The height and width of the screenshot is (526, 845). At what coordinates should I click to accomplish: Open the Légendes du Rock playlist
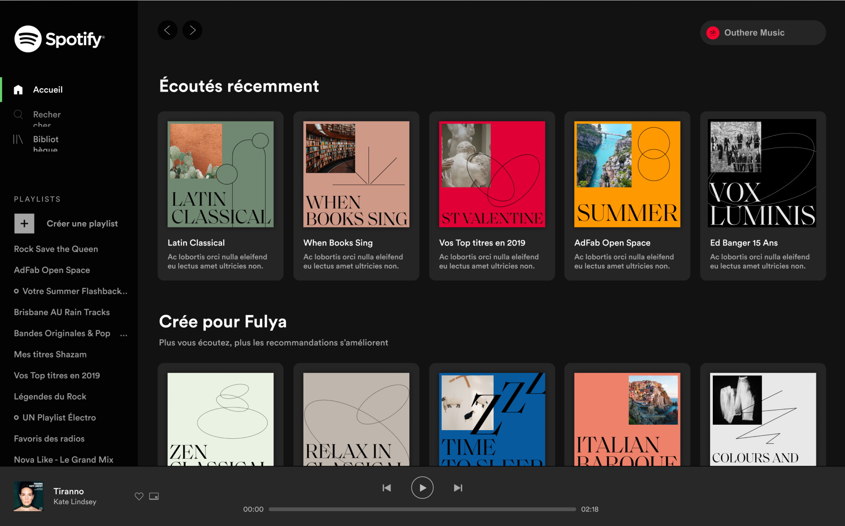tap(50, 397)
